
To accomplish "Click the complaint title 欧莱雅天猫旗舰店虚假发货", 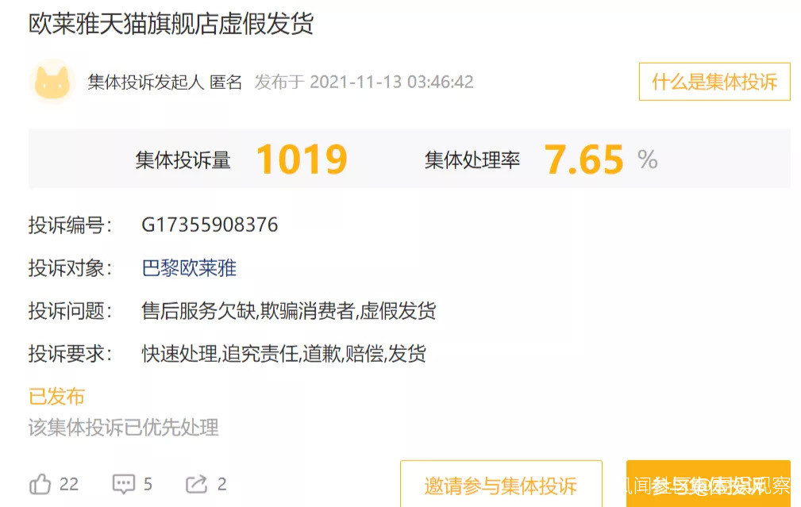I will [171, 24].
